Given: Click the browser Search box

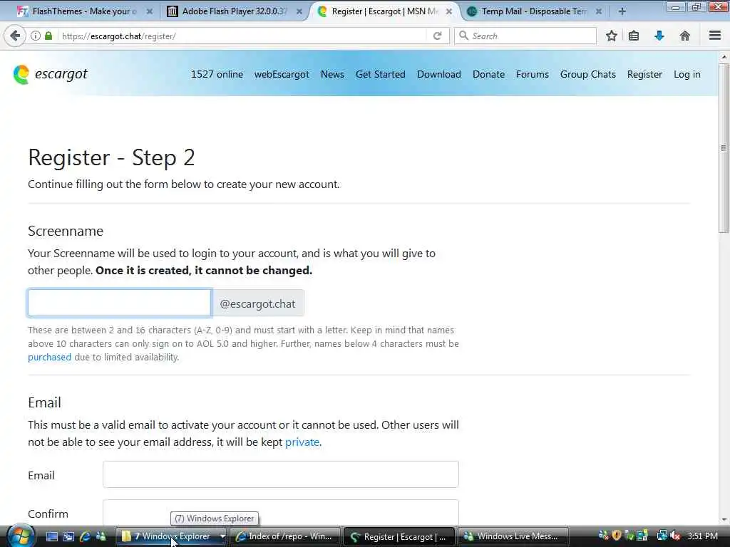Looking at the screenshot, I should (525, 36).
